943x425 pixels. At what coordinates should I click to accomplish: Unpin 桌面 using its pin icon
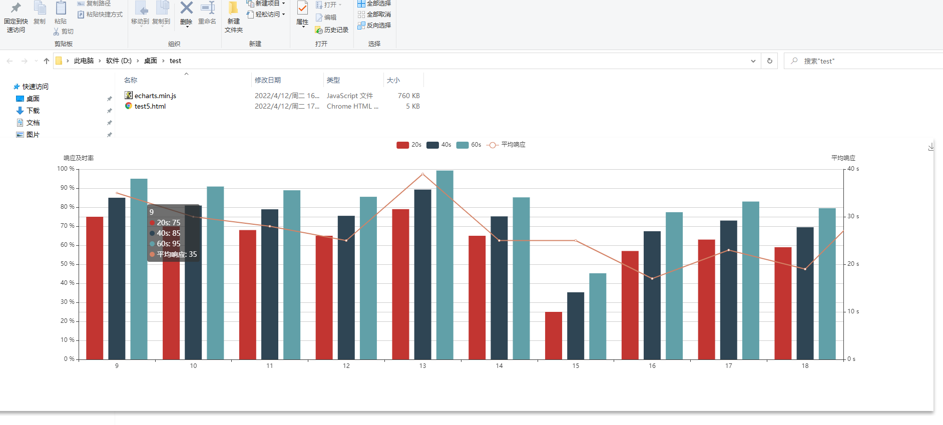tap(109, 99)
